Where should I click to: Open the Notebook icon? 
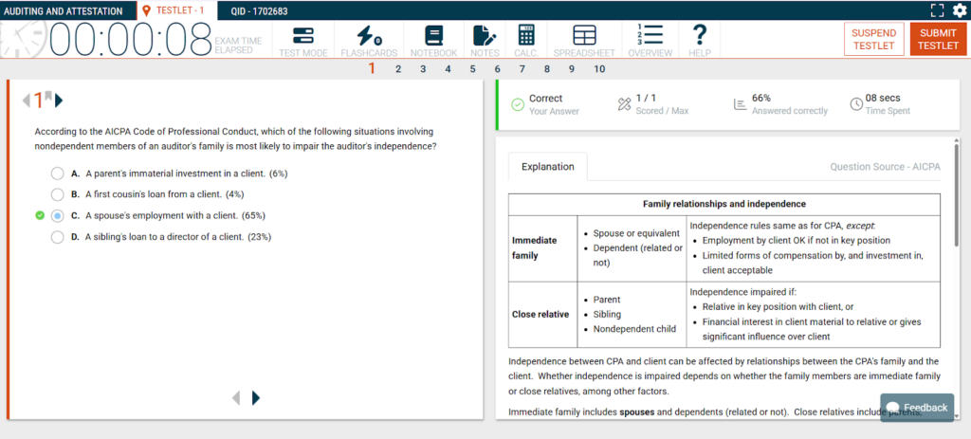click(433, 36)
